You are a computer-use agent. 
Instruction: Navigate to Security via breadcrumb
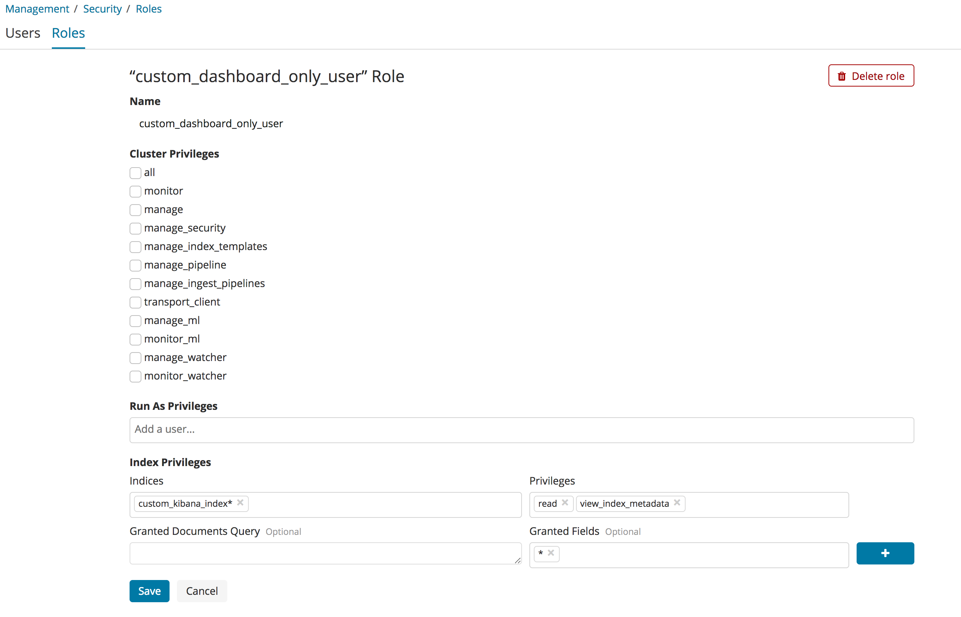click(x=102, y=9)
